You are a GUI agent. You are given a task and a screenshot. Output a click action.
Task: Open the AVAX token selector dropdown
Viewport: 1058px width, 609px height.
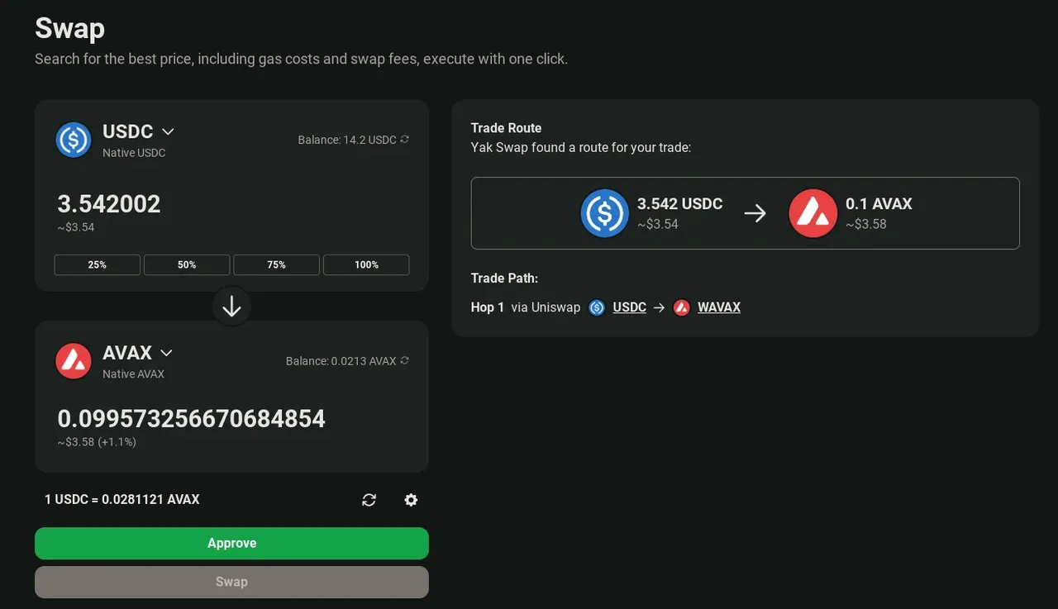coord(166,353)
